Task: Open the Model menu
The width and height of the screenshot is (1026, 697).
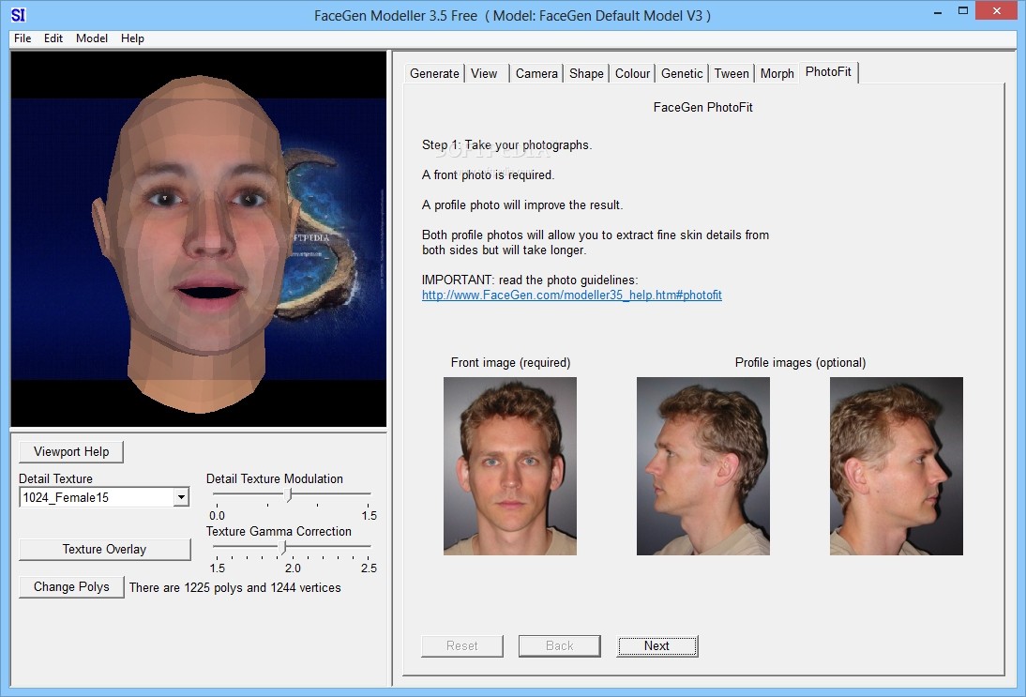Action: click(x=92, y=38)
